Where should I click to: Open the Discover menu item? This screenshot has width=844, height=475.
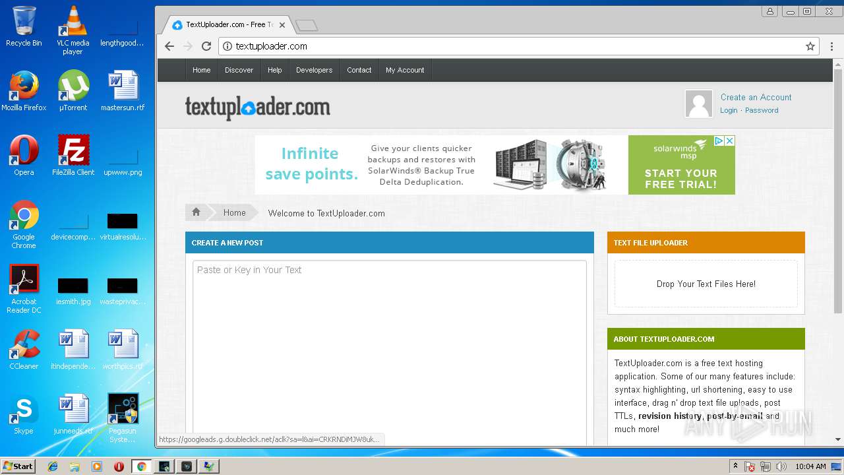point(239,70)
